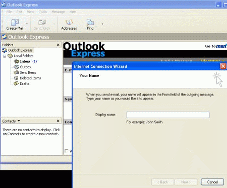Open the Contacts dropdown menu
227x188 pixels.
tap(19, 121)
